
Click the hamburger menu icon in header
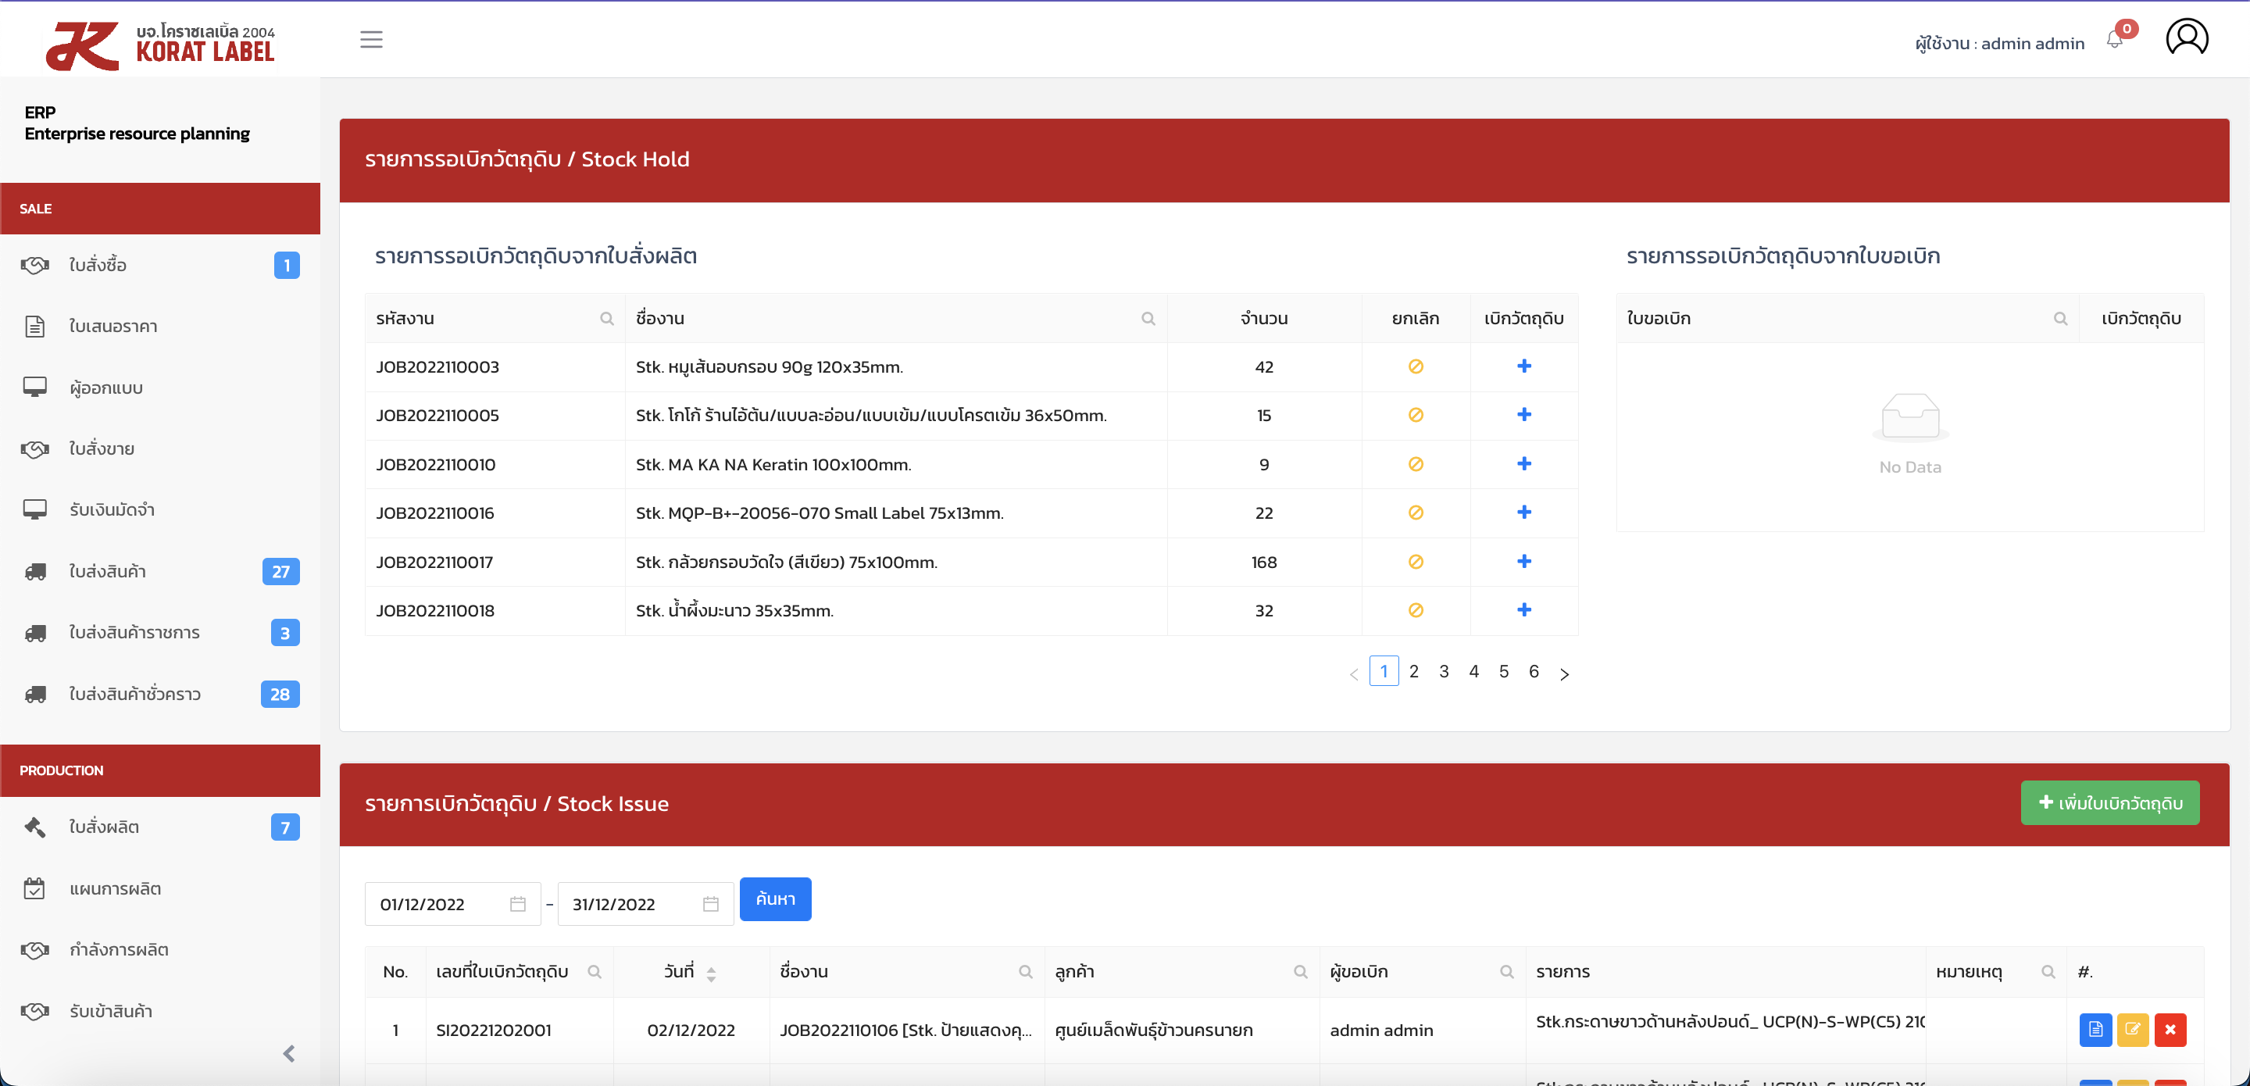pos(371,39)
